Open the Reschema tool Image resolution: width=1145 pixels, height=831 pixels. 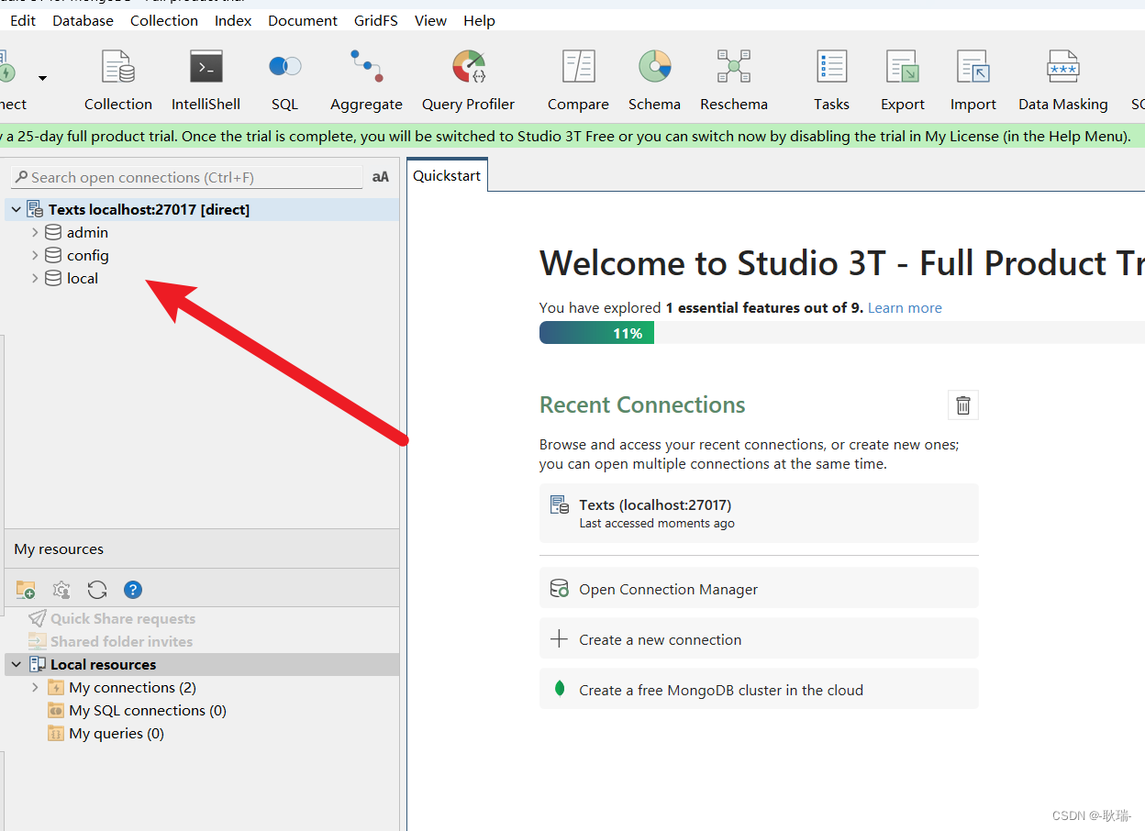pos(734,81)
